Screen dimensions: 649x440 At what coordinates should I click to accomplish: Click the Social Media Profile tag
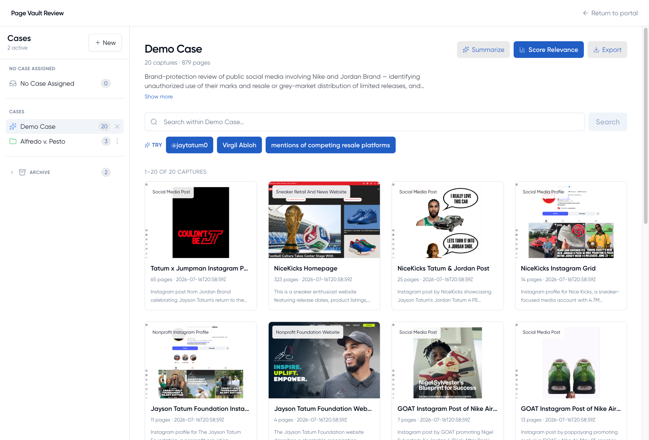click(543, 192)
